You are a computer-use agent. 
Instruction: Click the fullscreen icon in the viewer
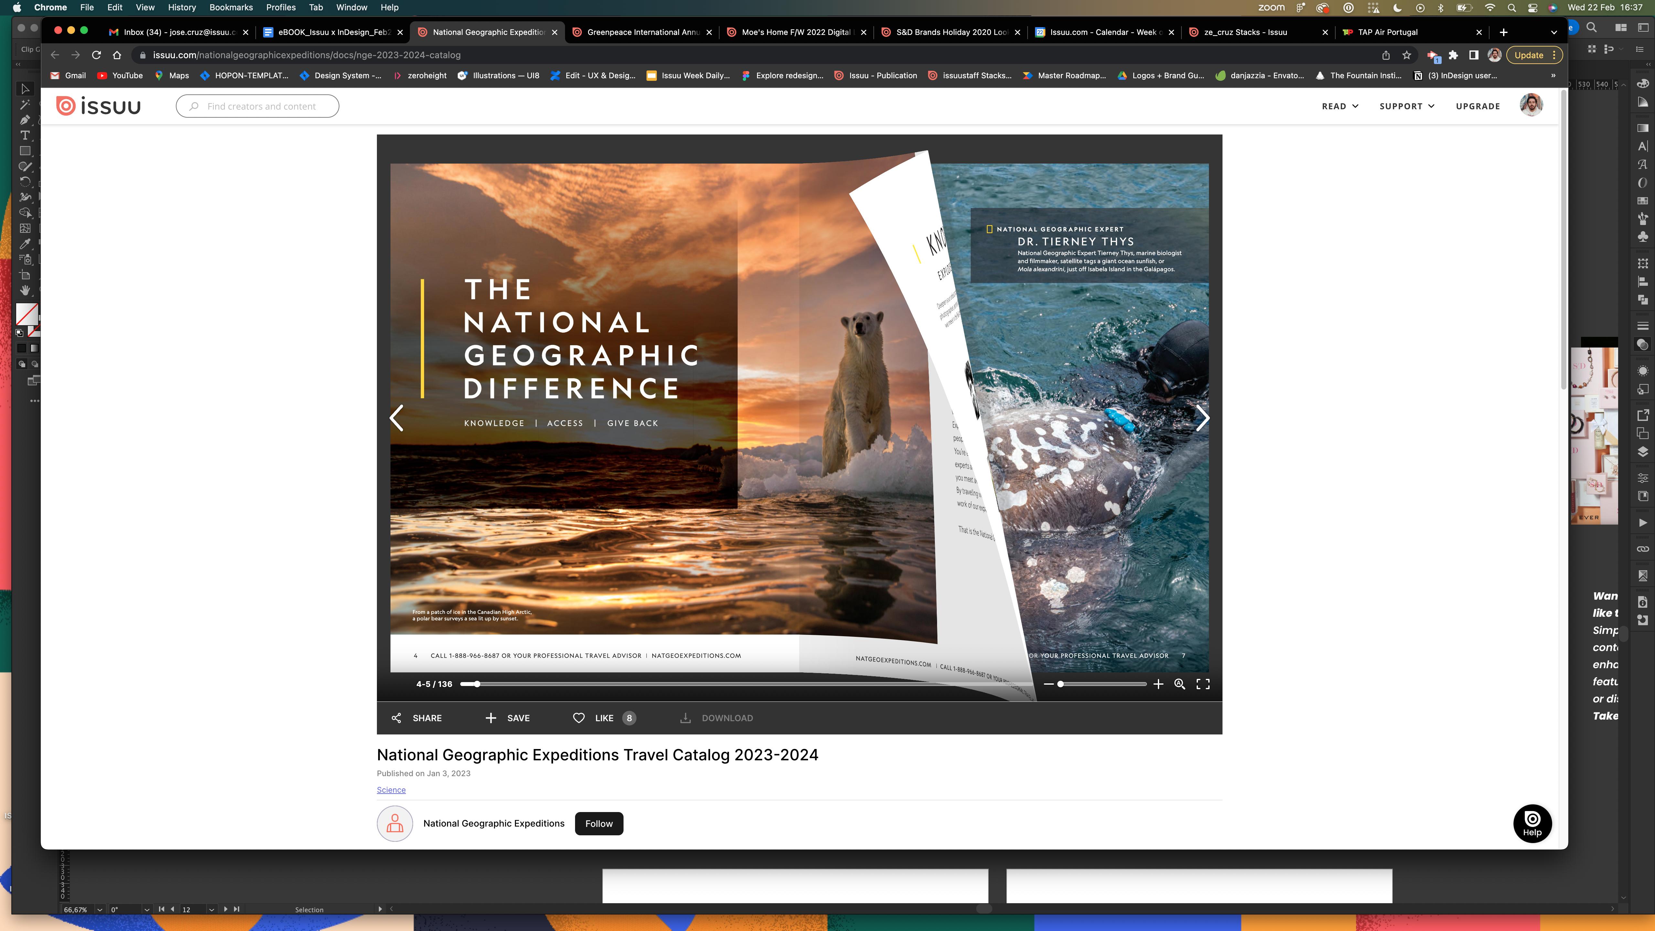[x=1203, y=684]
